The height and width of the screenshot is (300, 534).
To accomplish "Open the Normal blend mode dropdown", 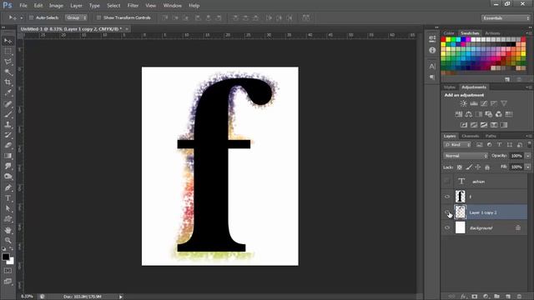I will [x=466, y=156].
